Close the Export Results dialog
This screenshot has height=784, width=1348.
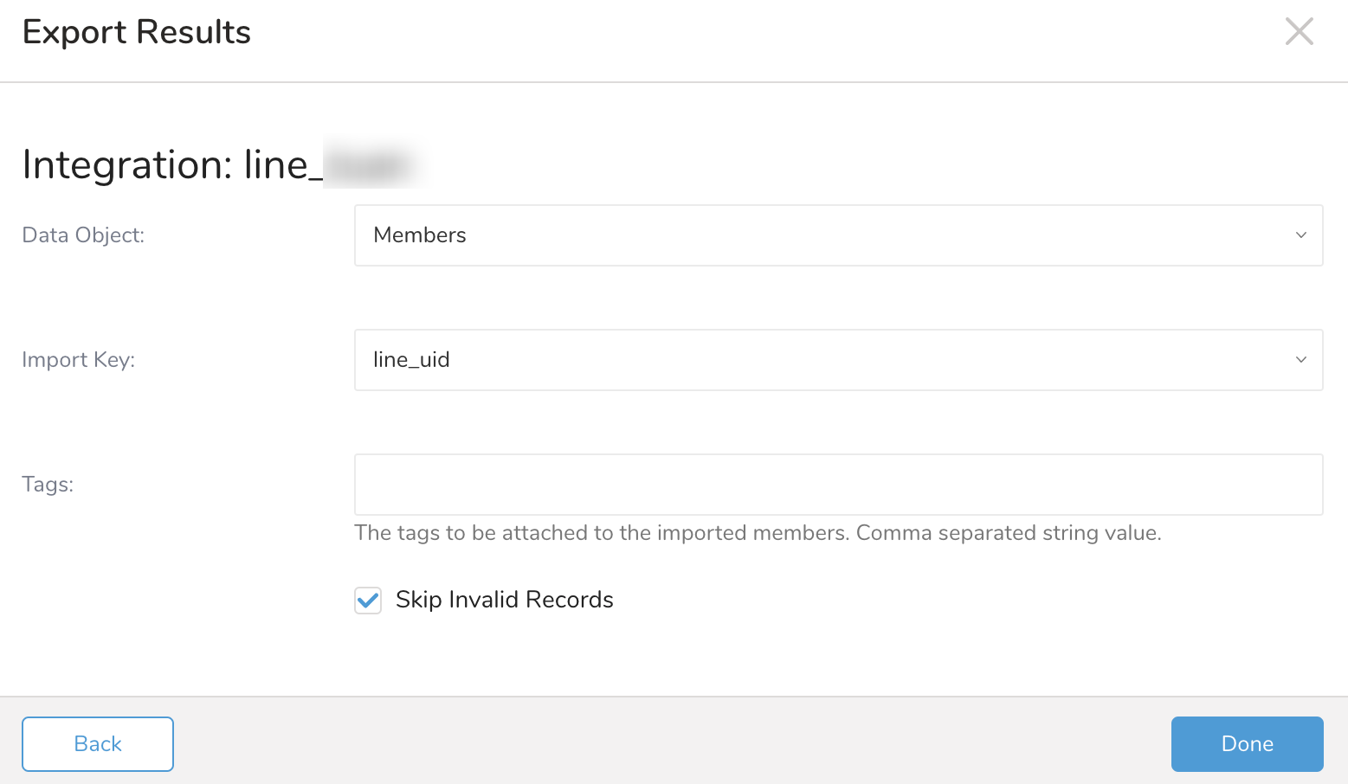1299,32
